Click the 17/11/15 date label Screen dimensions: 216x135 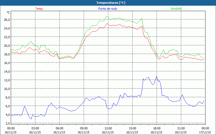(x=205, y=132)
